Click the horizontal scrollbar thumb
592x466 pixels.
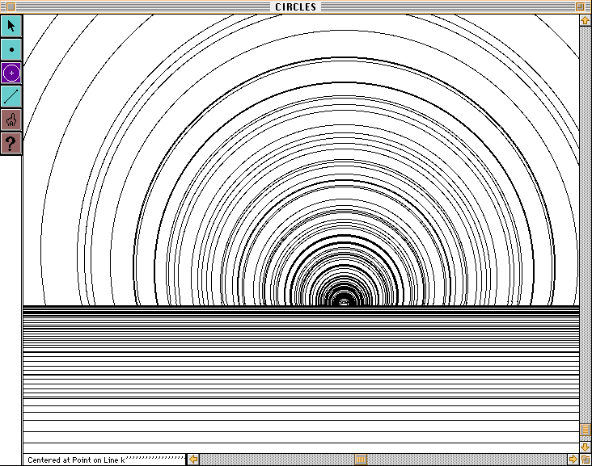[x=361, y=460]
